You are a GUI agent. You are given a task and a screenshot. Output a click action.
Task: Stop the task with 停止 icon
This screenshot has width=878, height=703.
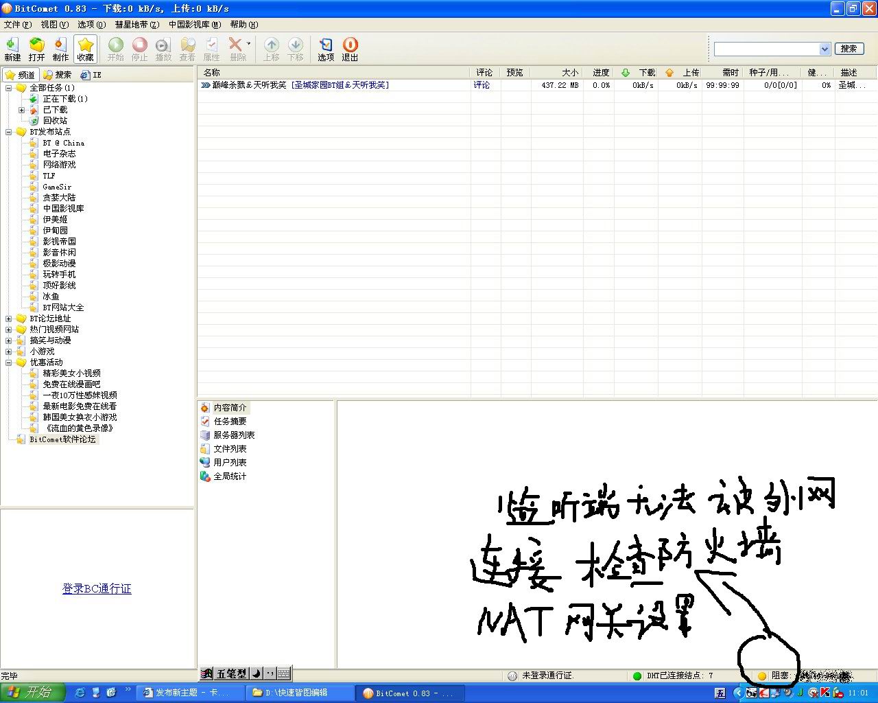click(139, 49)
